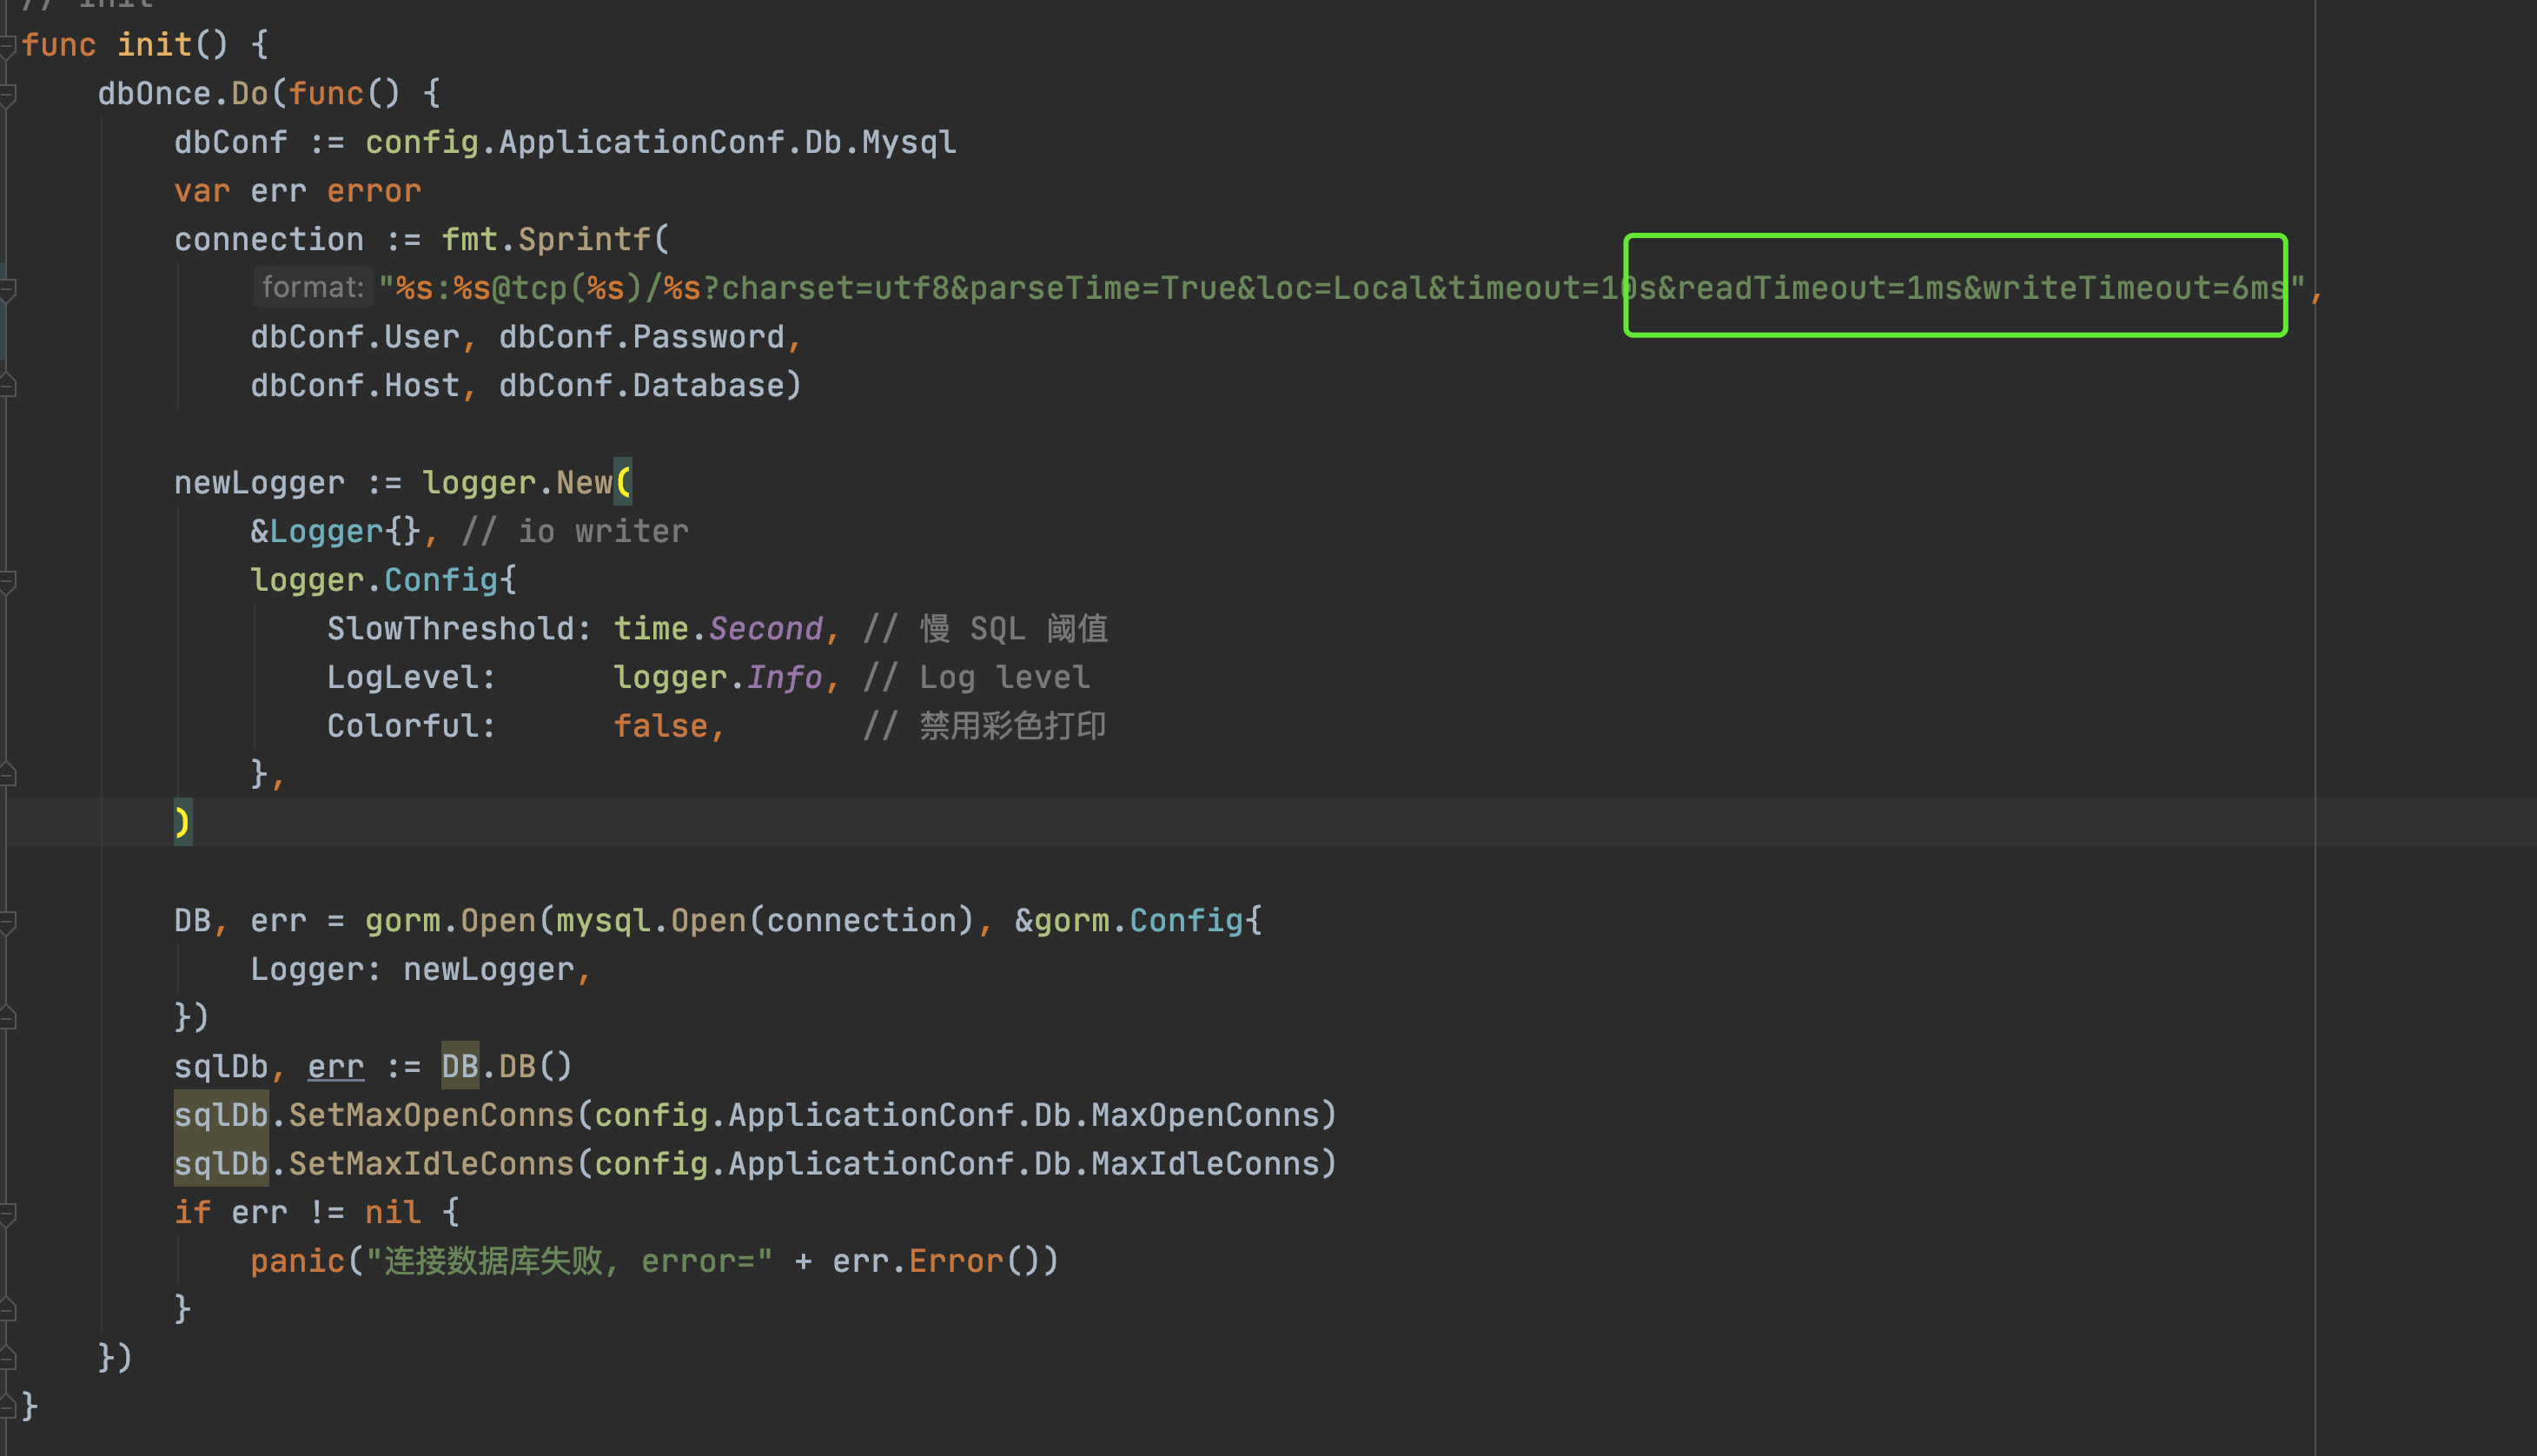Click fold end marker at init function end
This screenshot has height=1456, width=2537.
[7, 1407]
